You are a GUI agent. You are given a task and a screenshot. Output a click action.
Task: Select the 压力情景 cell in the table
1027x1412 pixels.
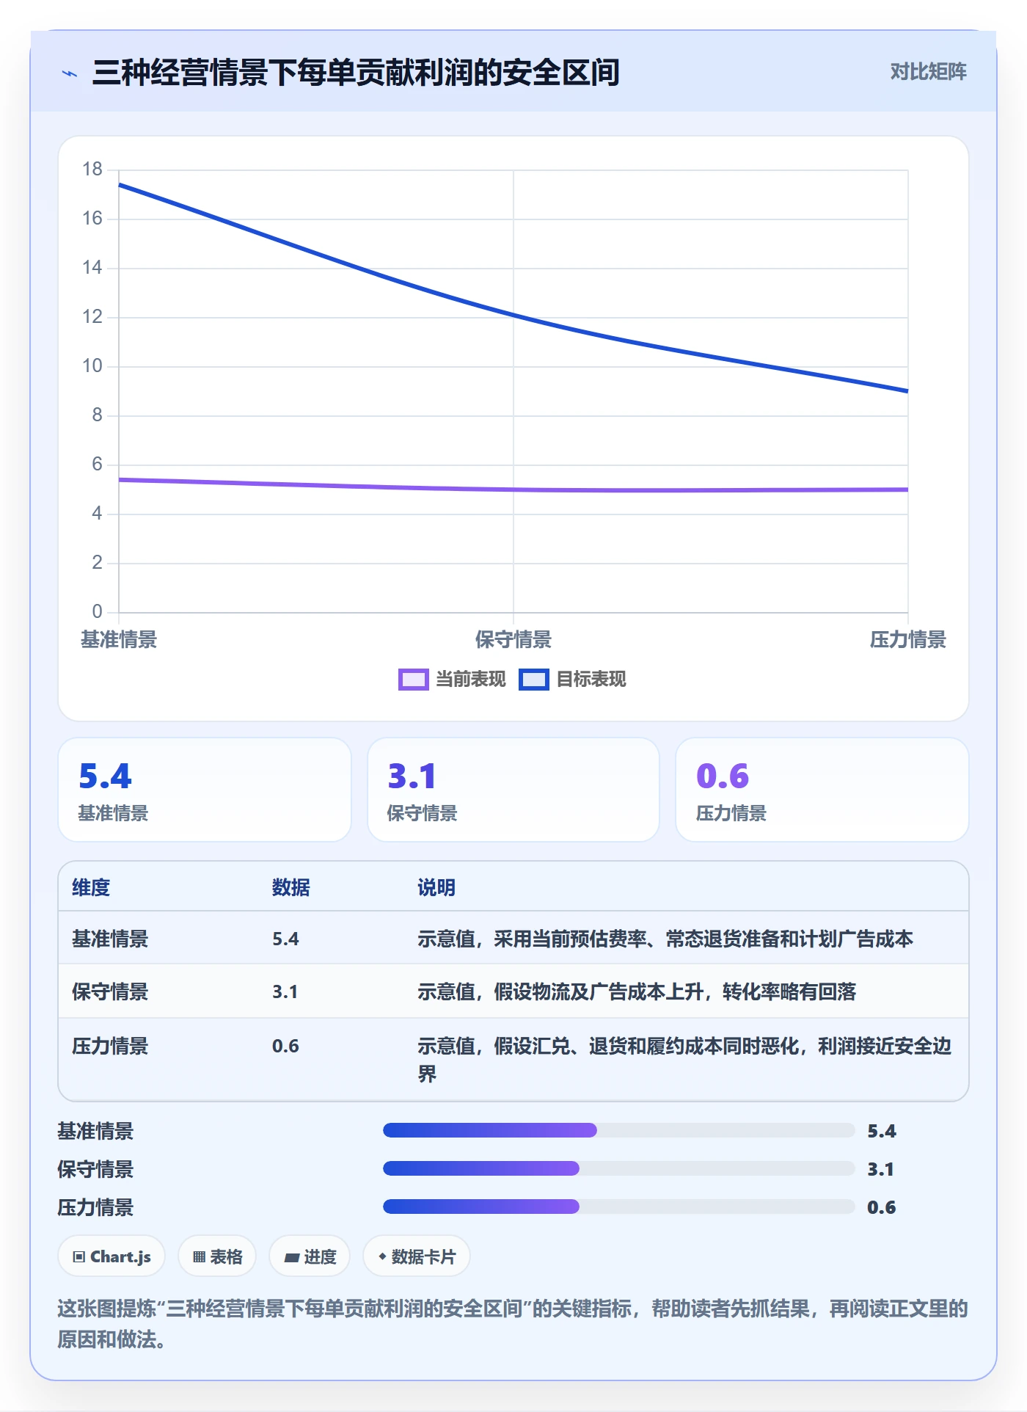(x=110, y=1046)
